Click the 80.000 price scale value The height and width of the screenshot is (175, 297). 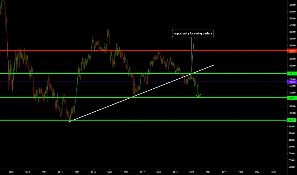click(x=292, y=147)
